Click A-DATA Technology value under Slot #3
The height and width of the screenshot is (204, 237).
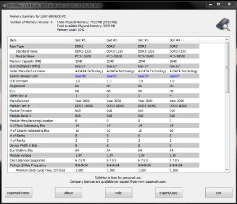(x=152, y=71)
